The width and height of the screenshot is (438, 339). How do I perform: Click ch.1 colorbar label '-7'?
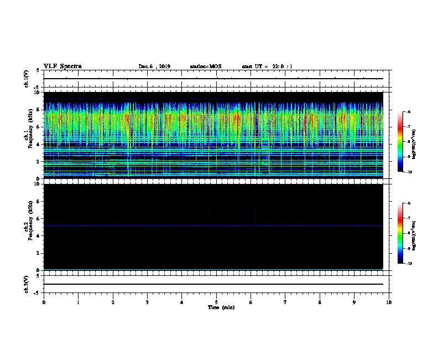408,127
